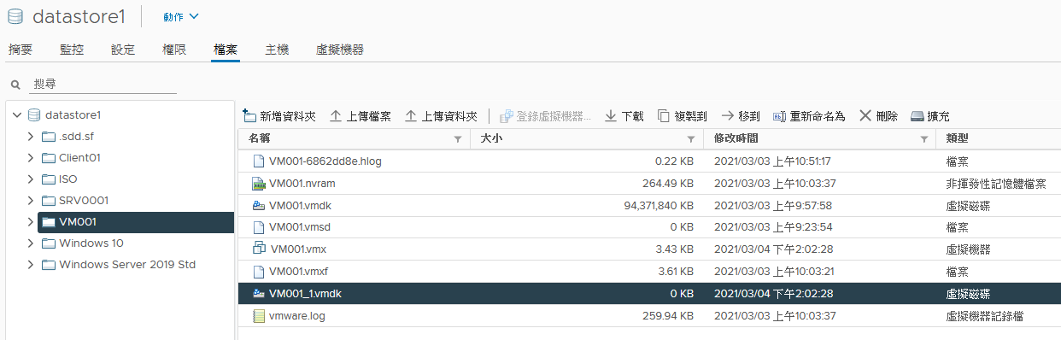
Task: Select the VM001.vmx file row
Action: click(x=649, y=249)
